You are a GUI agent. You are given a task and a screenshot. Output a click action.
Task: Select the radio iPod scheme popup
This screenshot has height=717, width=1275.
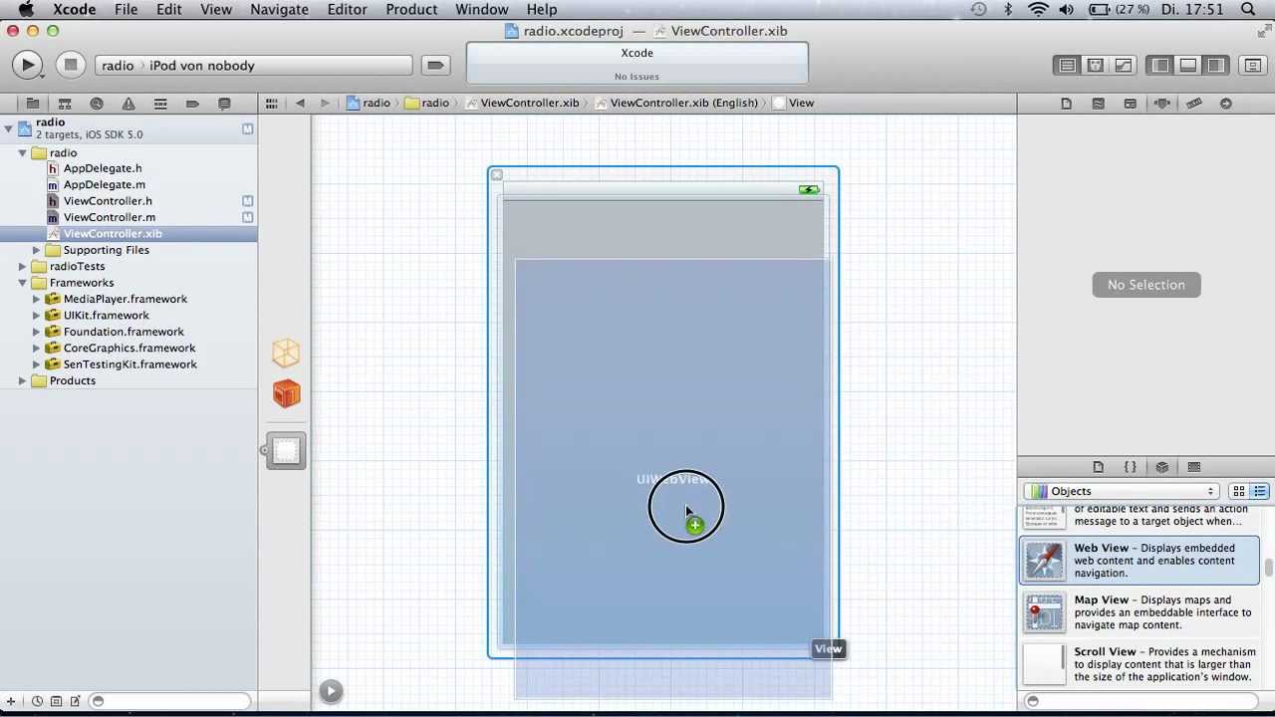(254, 66)
